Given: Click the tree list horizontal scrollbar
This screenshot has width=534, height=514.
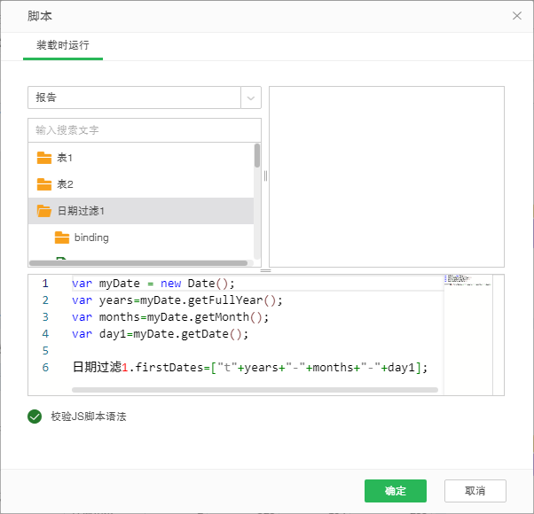Looking at the screenshot, I should pos(137,263).
